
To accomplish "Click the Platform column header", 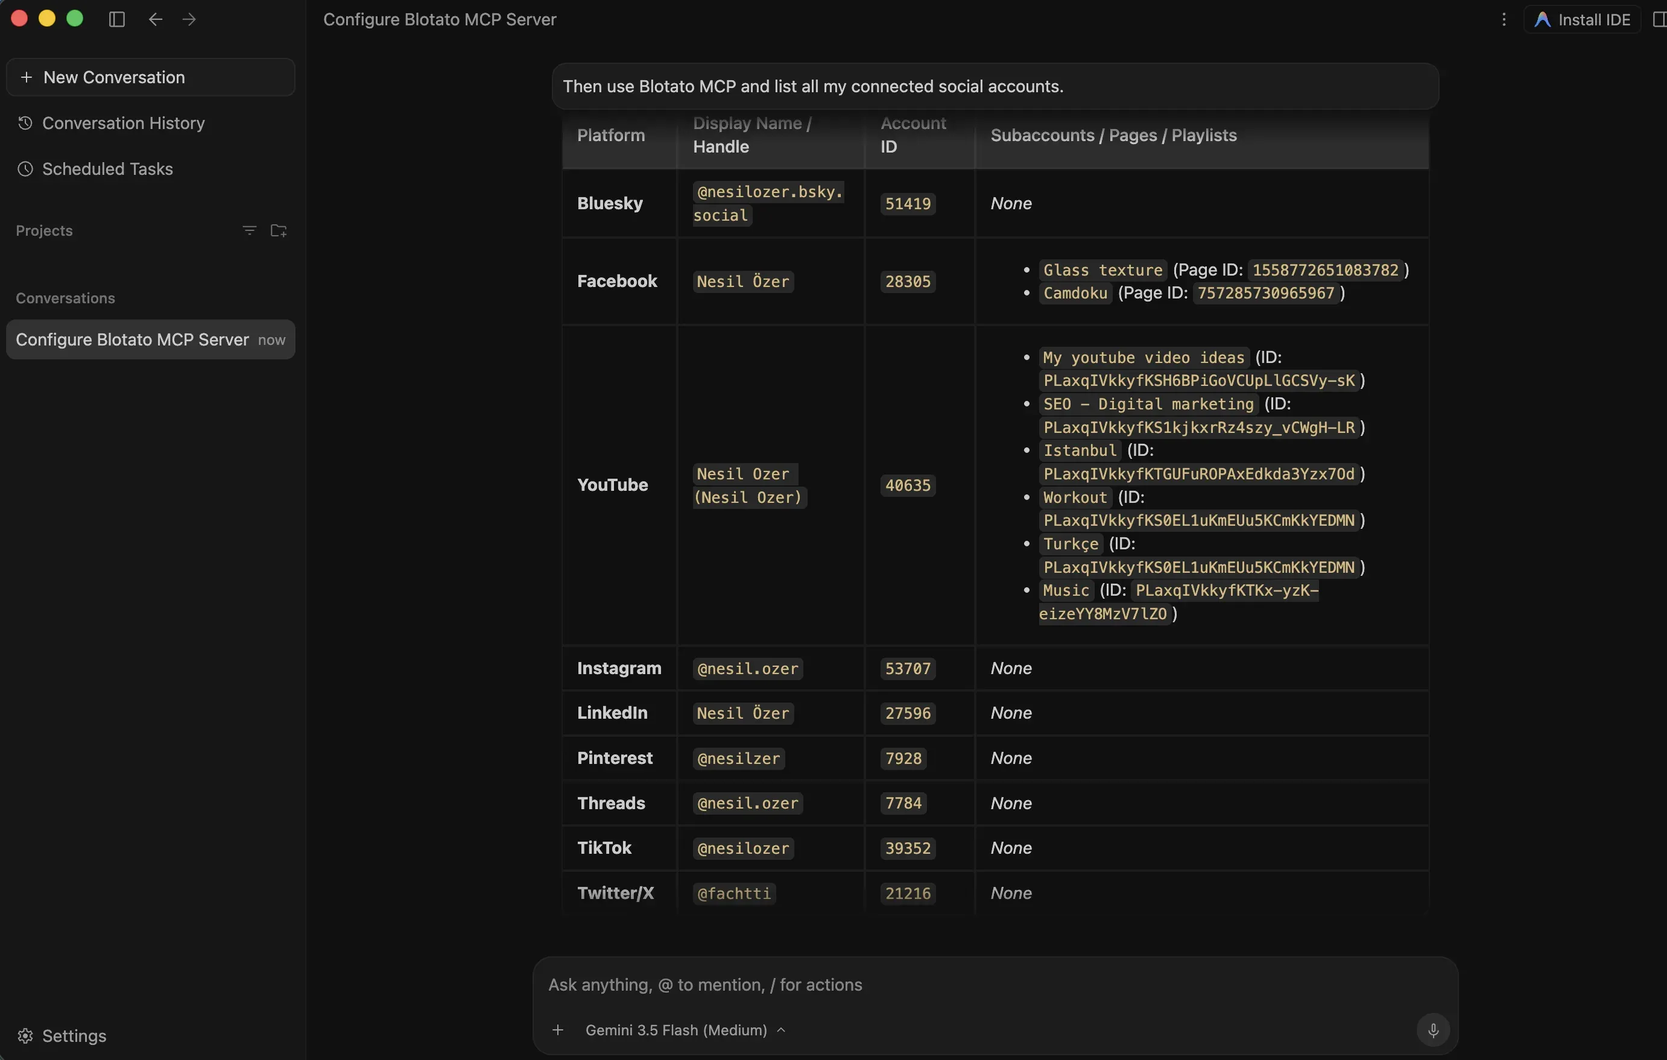I will pos(610,135).
